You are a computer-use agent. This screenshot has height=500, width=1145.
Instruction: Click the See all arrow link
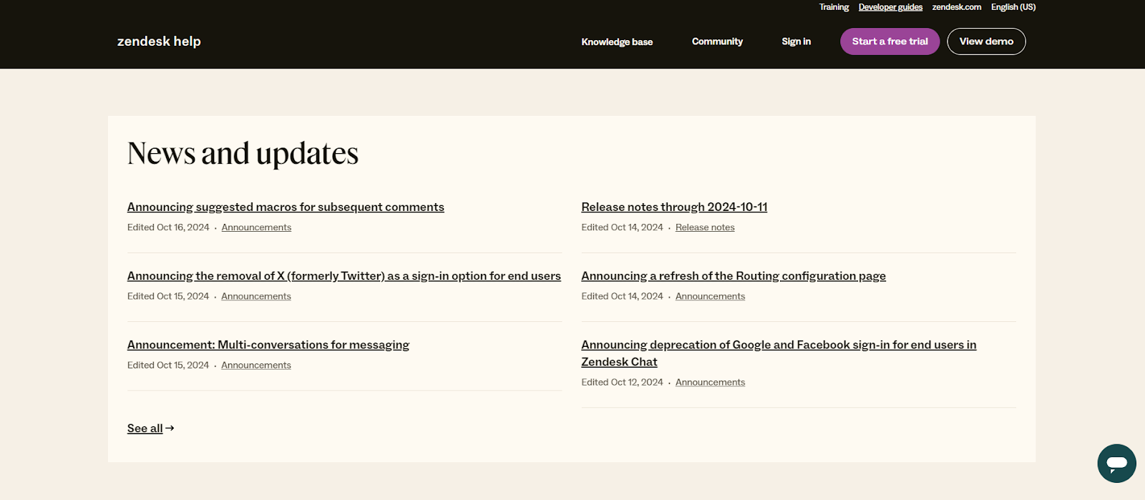[x=151, y=428]
